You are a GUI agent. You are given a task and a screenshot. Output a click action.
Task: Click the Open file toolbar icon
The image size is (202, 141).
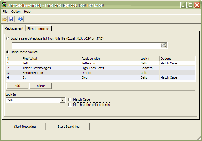pos(4,20)
